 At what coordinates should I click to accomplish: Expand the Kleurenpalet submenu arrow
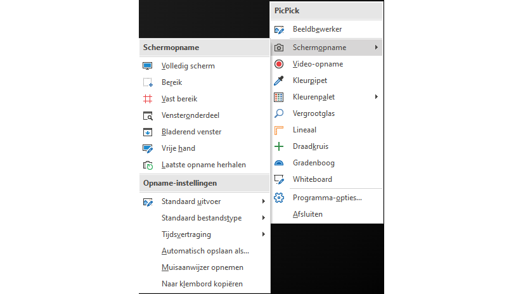tap(377, 97)
